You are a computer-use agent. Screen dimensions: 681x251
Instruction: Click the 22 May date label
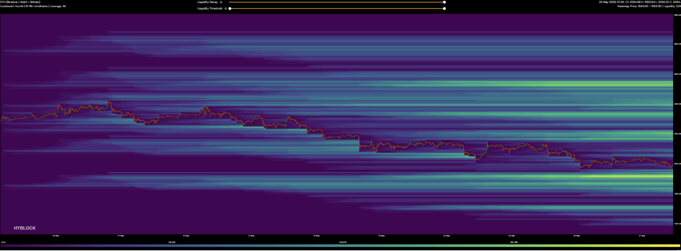(x=447, y=236)
